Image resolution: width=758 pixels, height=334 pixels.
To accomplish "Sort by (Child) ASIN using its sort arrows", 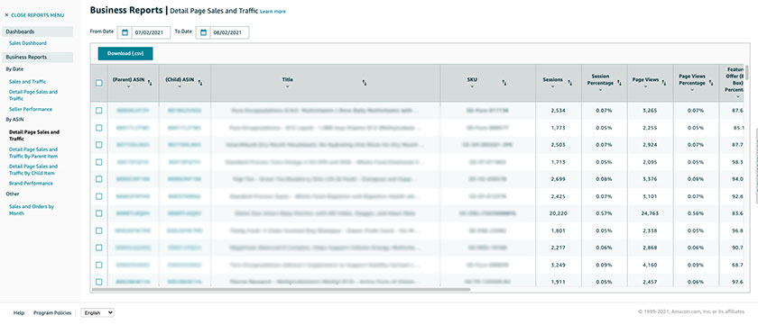I will [x=200, y=83].
